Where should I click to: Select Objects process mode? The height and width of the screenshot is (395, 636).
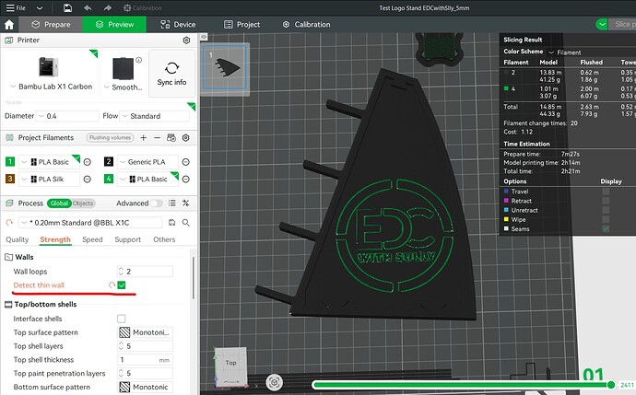pyautogui.click(x=83, y=203)
